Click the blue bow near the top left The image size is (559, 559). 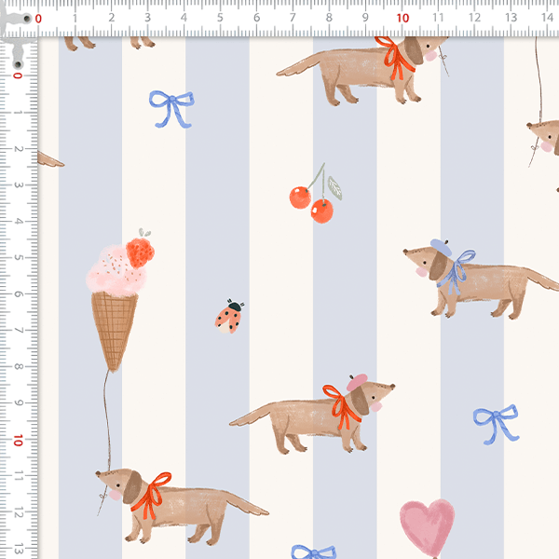[170, 106]
